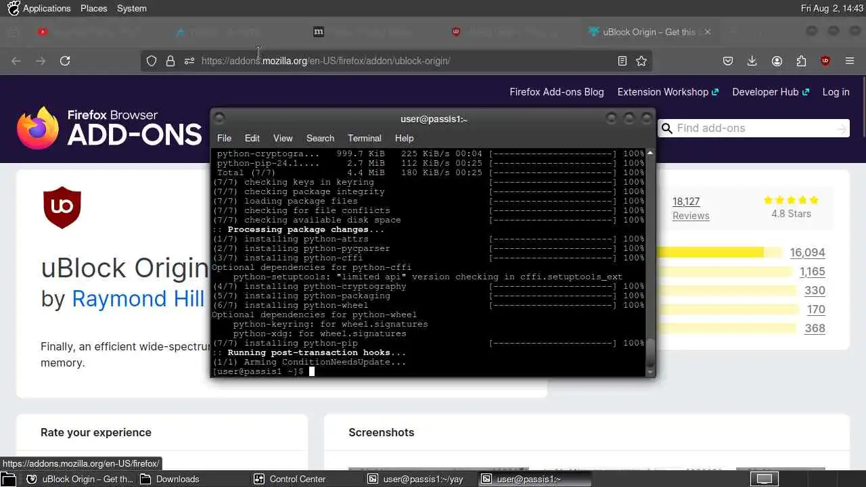The image size is (866, 487).
Task: Toggle reader view icon in address bar
Action: point(622,61)
